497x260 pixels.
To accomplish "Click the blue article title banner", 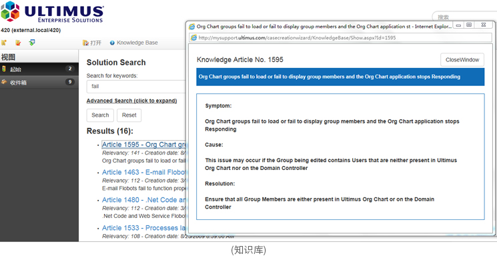I will 340,77.
